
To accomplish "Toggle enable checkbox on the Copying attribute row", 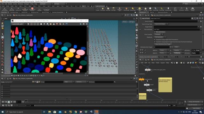I will pos(145,50).
